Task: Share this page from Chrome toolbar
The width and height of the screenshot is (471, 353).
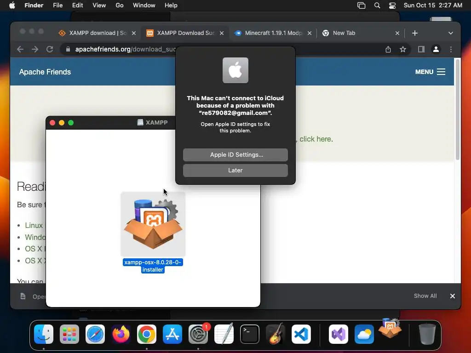Action: [x=388, y=49]
